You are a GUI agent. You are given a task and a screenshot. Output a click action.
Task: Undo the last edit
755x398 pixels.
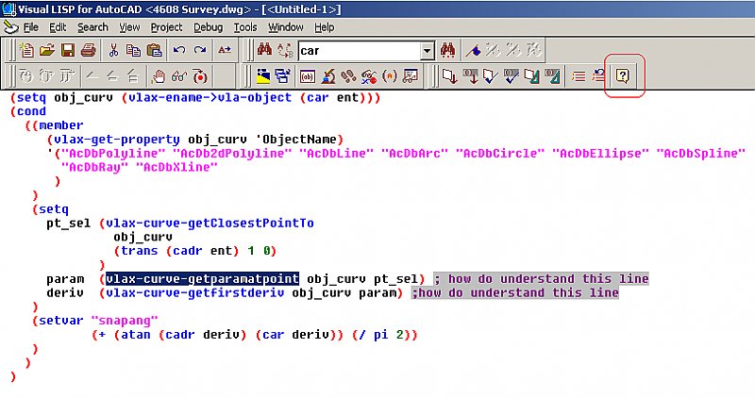point(179,50)
